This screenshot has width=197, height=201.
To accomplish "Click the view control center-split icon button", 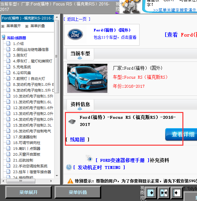I will [164, 193].
